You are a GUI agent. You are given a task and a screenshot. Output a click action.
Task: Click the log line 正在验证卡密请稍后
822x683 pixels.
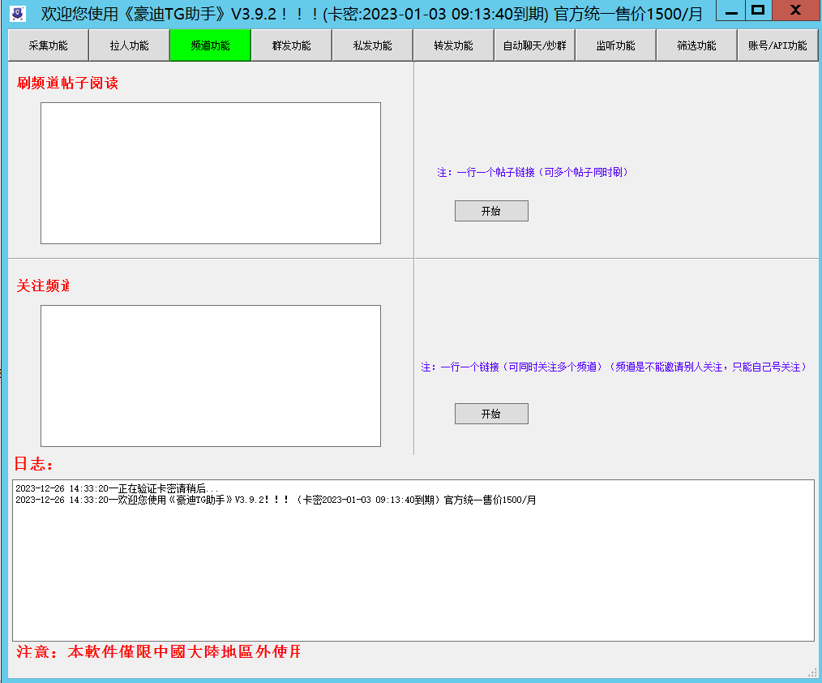[117, 488]
